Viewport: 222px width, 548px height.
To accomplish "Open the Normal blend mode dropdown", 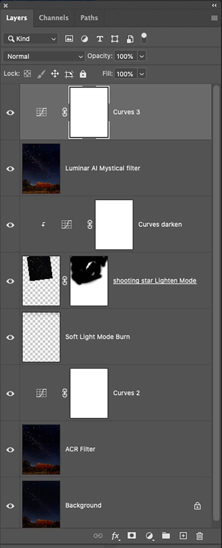I will (44, 56).
